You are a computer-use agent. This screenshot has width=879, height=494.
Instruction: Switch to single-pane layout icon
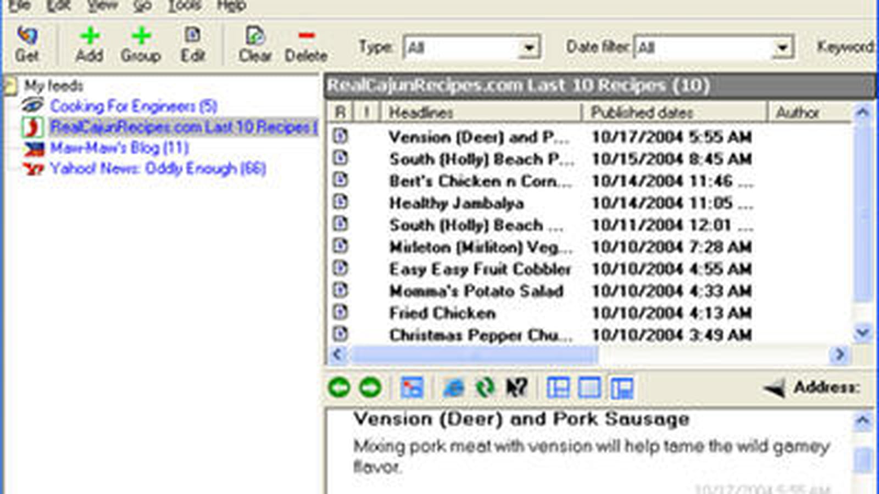[589, 388]
